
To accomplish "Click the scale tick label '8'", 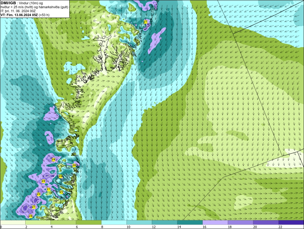I will point(102,227).
